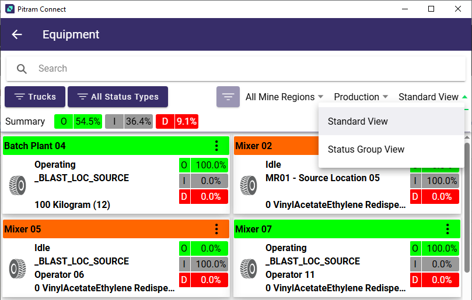Image resolution: width=472 pixels, height=300 pixels.
Task: Click the Pitram Connect app logo
Action: pos(10,9)
